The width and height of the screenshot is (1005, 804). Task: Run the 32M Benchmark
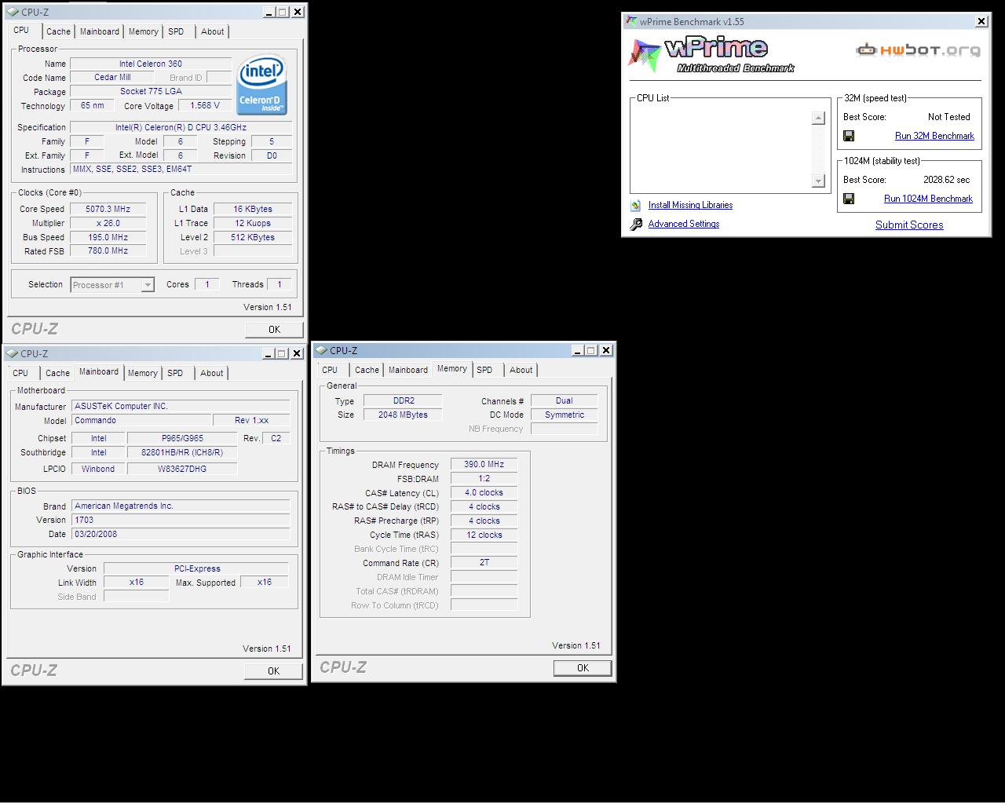934,136
